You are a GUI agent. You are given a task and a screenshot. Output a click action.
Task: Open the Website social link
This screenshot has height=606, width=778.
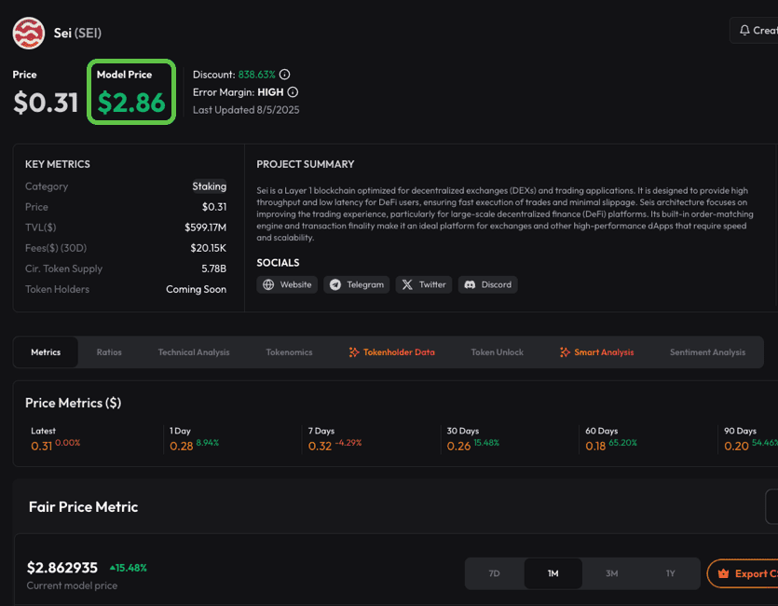pos(287,284)
